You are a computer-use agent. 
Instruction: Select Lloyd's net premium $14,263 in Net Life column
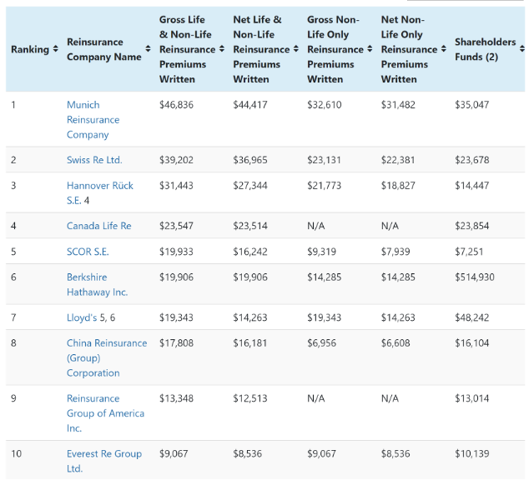click(x=250, y=317)
